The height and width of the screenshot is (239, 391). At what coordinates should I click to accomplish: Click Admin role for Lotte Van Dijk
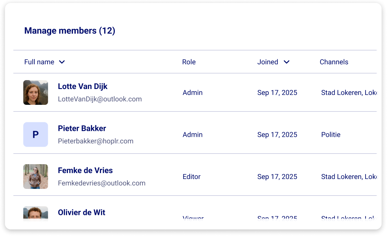click(193, 93)
